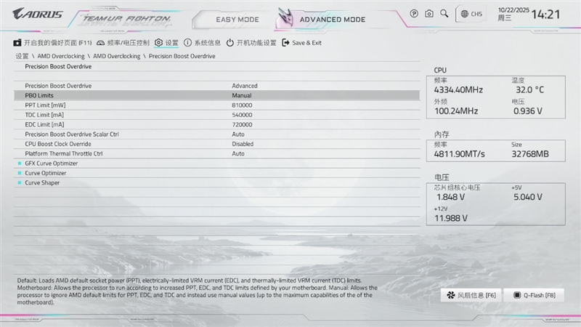Open Precision Boost Overdrive Scalar Ctrl Auto value

[x=238, y=134]
